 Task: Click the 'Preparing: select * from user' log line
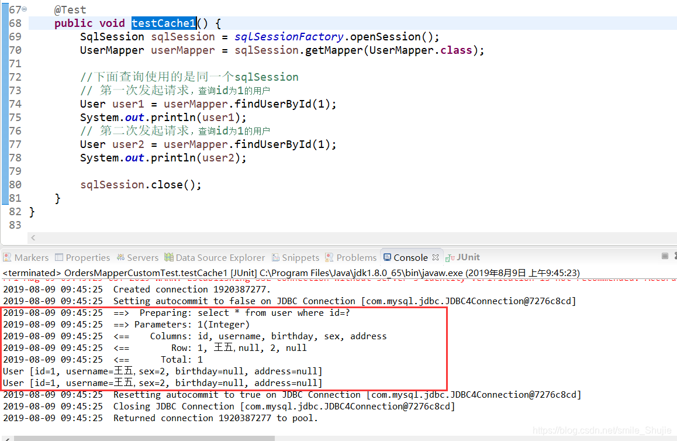pyautogui.click(x=177, y=313)
